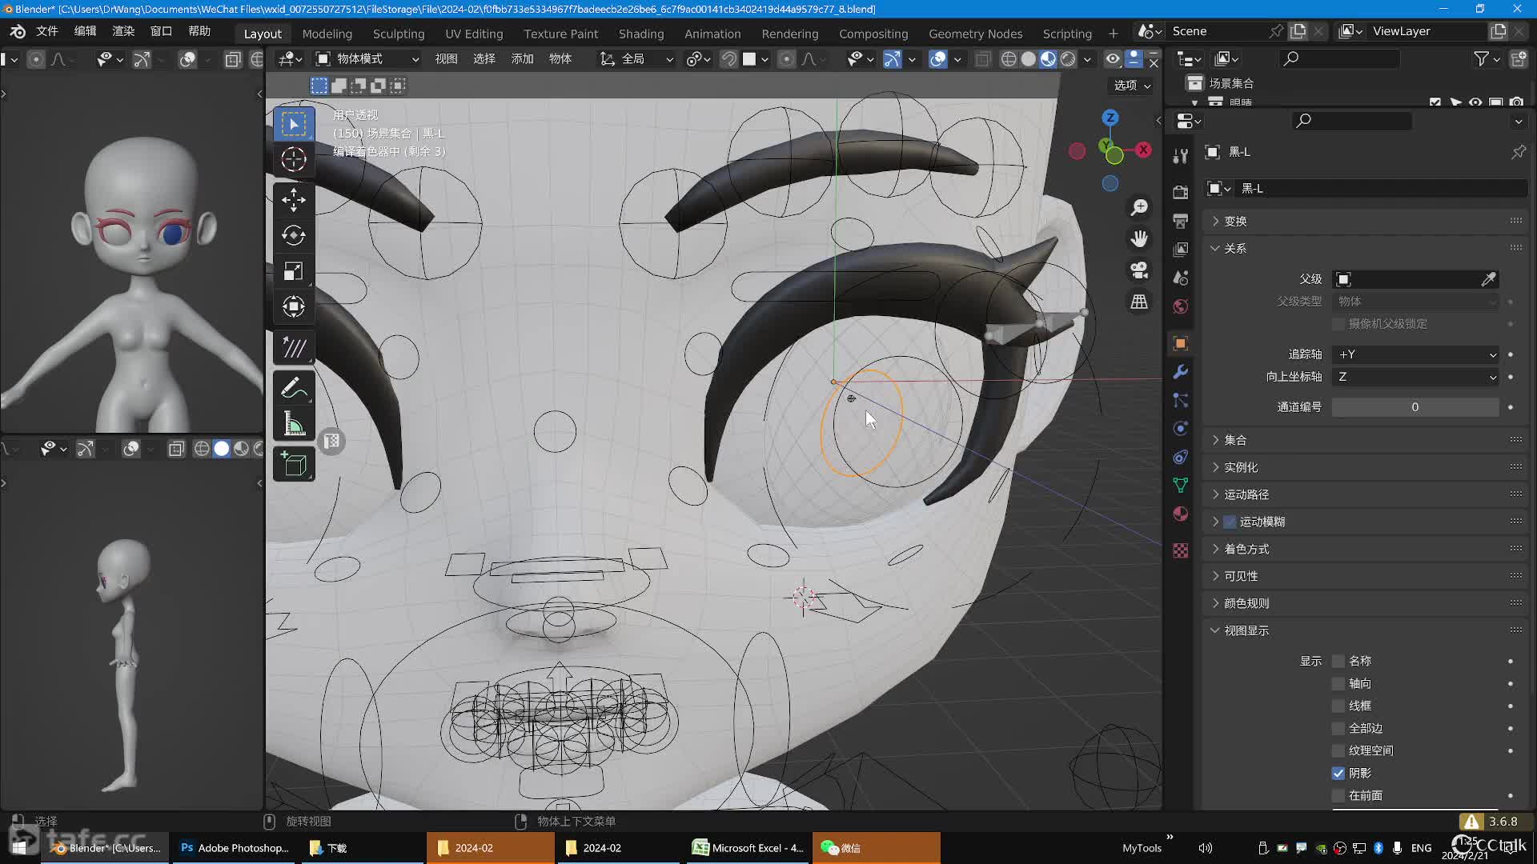Expand the 集合 panel

[x=1365, y=440]
